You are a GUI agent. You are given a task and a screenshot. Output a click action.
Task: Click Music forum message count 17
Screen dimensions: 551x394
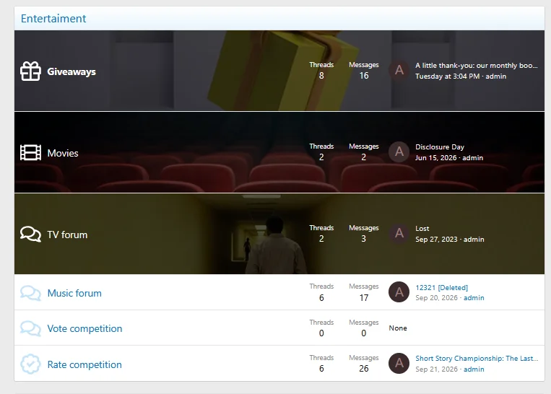(364, 298)
